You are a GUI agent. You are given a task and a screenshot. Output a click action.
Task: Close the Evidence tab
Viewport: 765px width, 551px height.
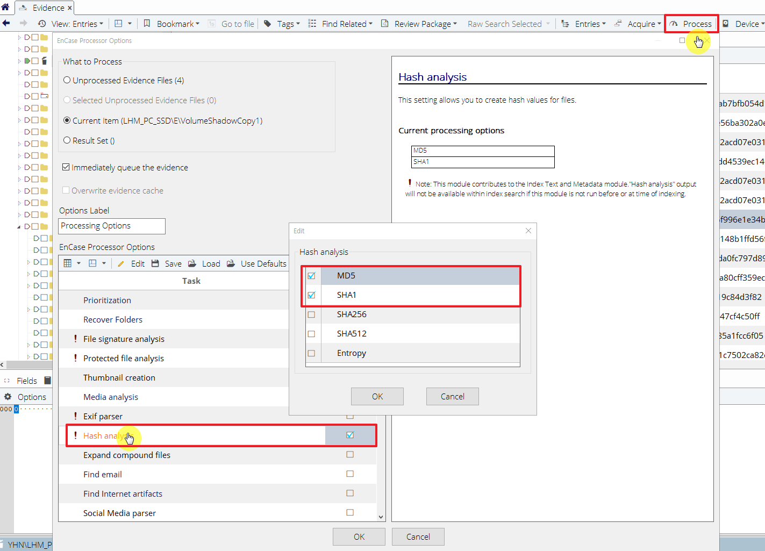click(x=70, y=8)
